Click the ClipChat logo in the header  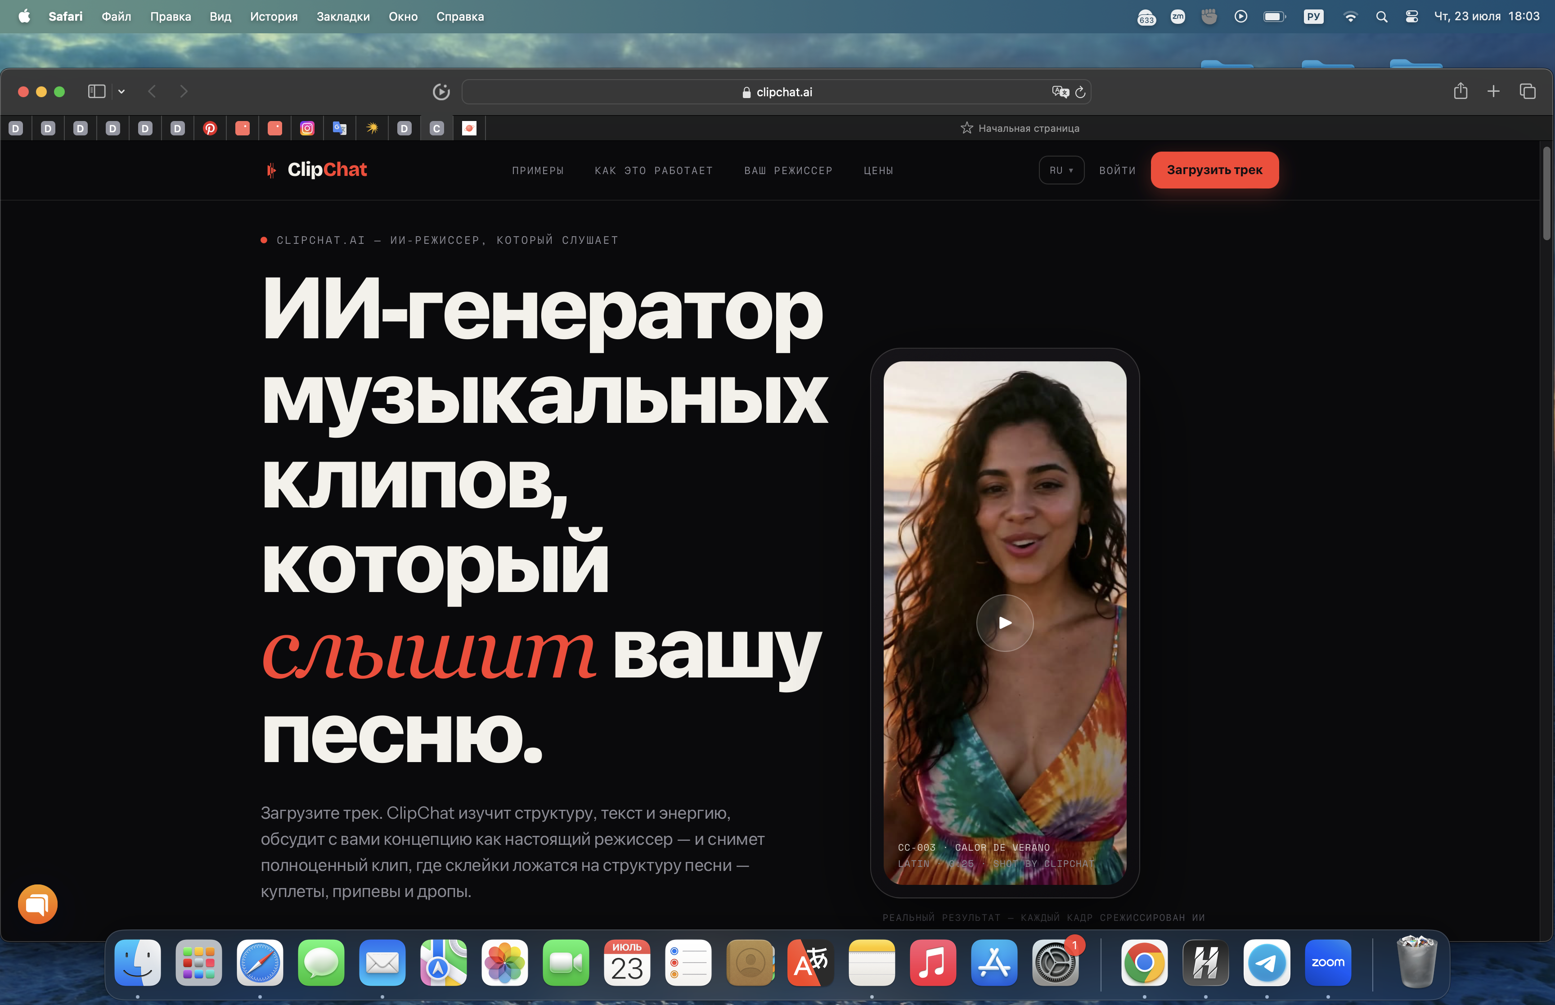[316, 170]
